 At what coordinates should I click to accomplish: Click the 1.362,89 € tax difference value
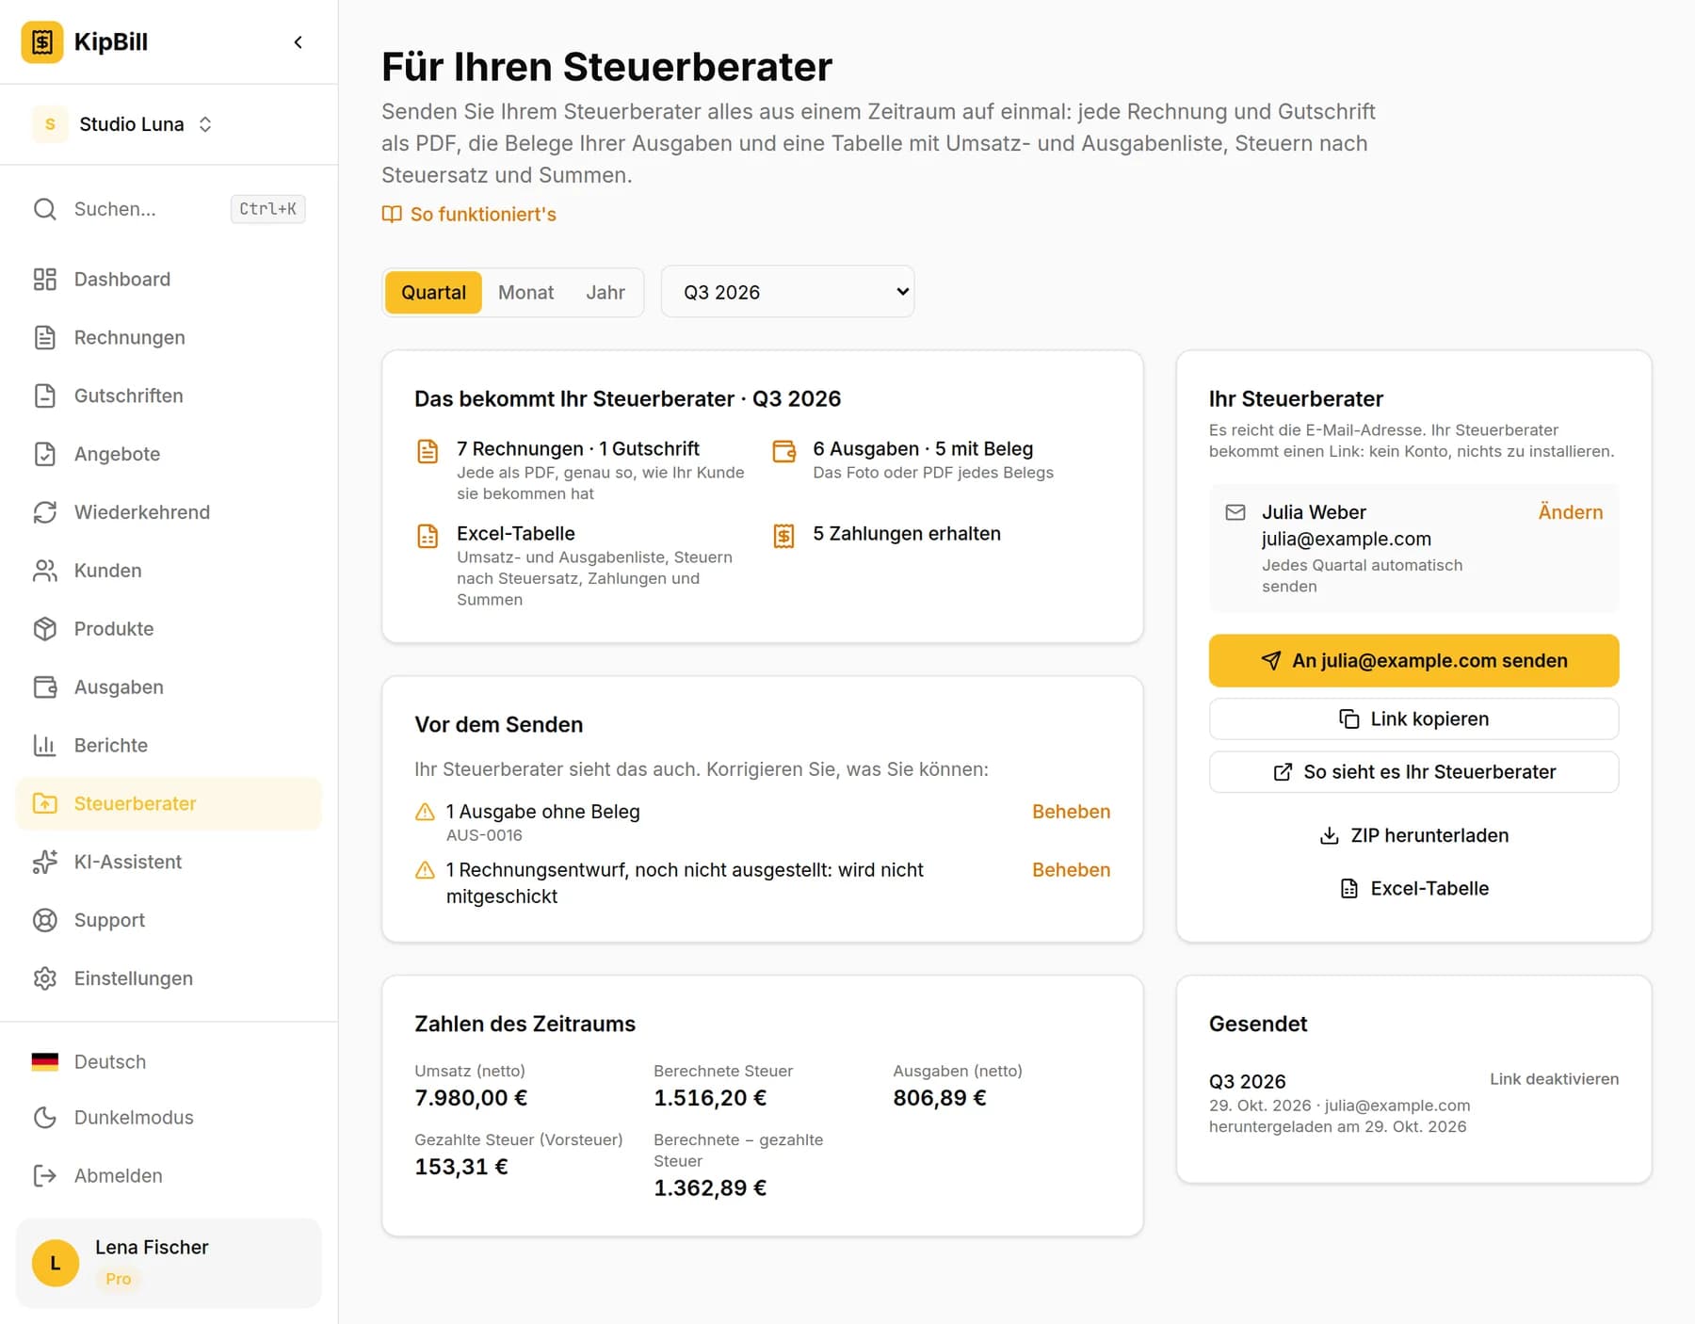[x=710, y=1188]
